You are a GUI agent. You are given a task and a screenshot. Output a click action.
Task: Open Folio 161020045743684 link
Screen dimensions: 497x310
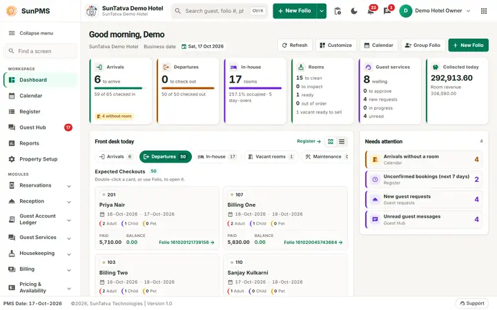coord(313,242)
